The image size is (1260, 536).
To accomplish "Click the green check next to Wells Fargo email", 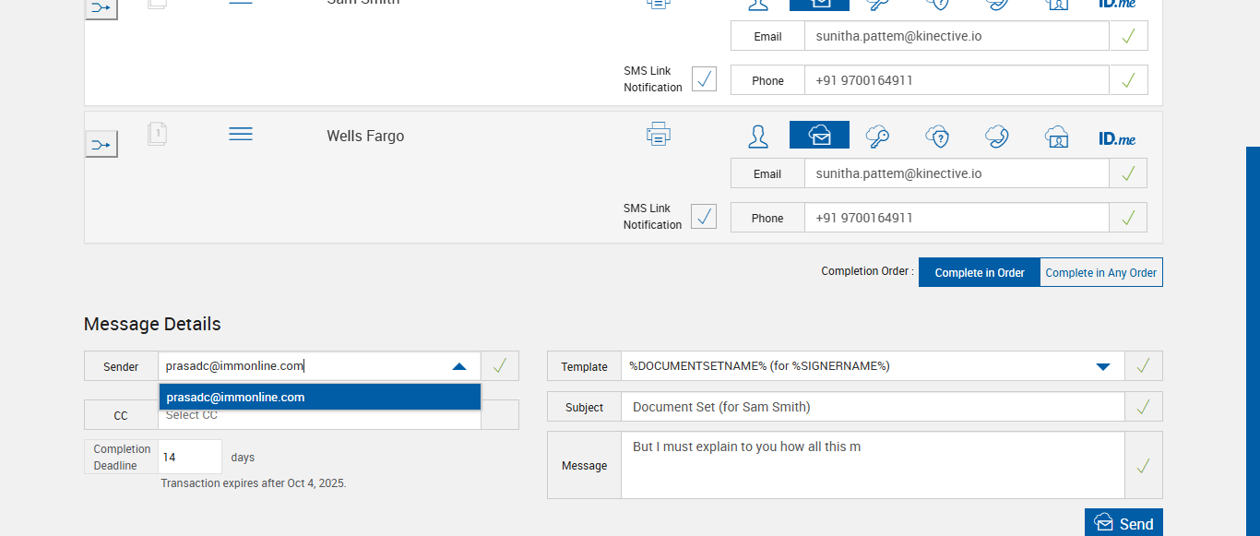I will [x=1128, y=173].
